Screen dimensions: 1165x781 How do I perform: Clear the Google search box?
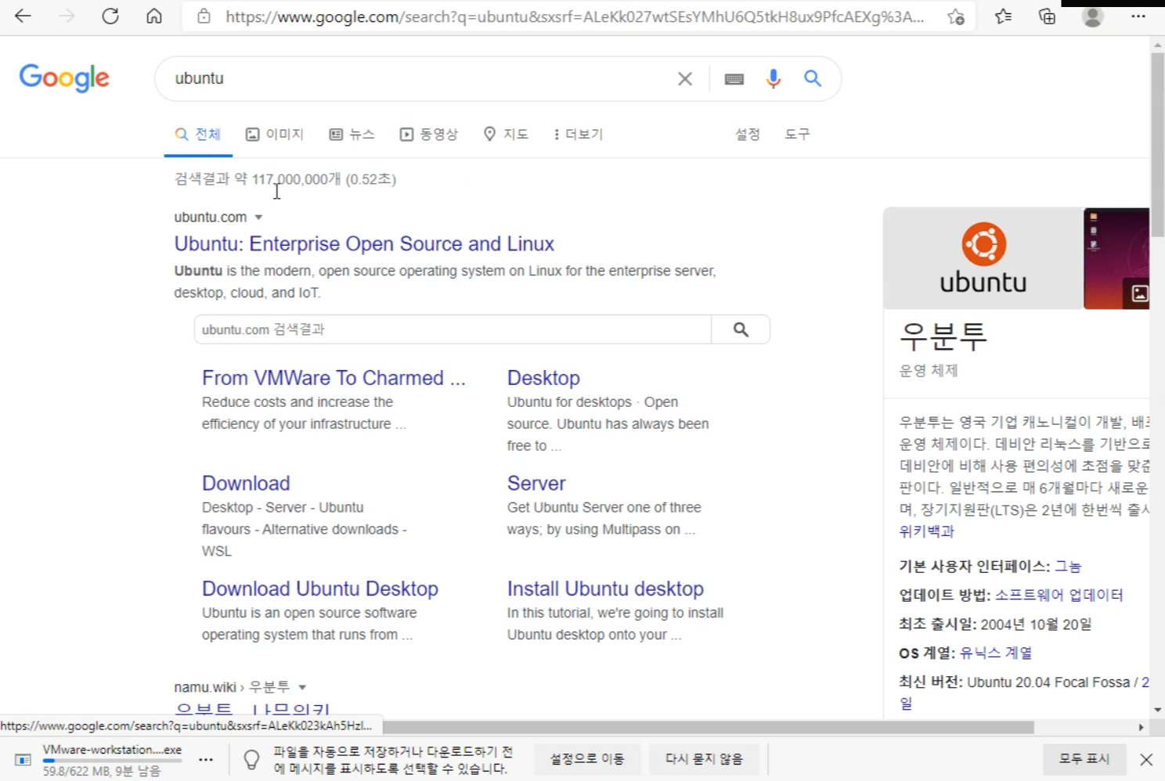(x=685, y=78)
